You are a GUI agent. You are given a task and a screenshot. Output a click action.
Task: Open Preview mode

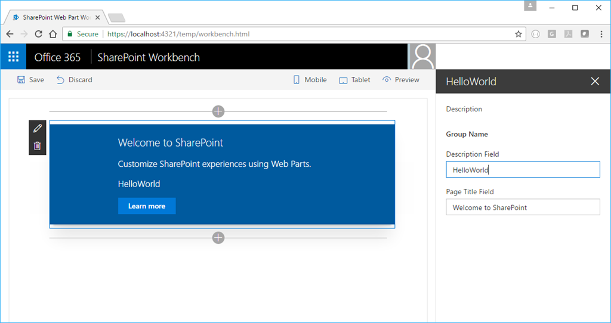click(401, 80)
